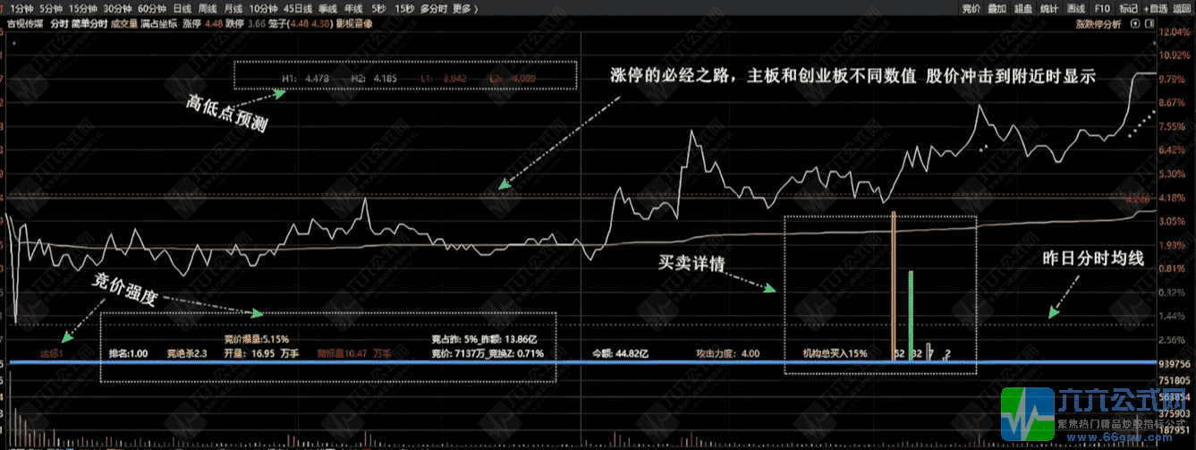Click the 吉视传媒 stock name label

tap(24, 24)
